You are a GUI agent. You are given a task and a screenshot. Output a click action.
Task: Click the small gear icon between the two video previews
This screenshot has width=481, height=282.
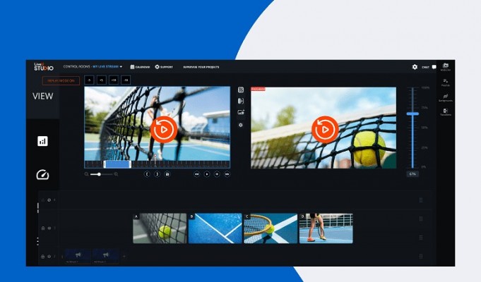tap(241, 125)
